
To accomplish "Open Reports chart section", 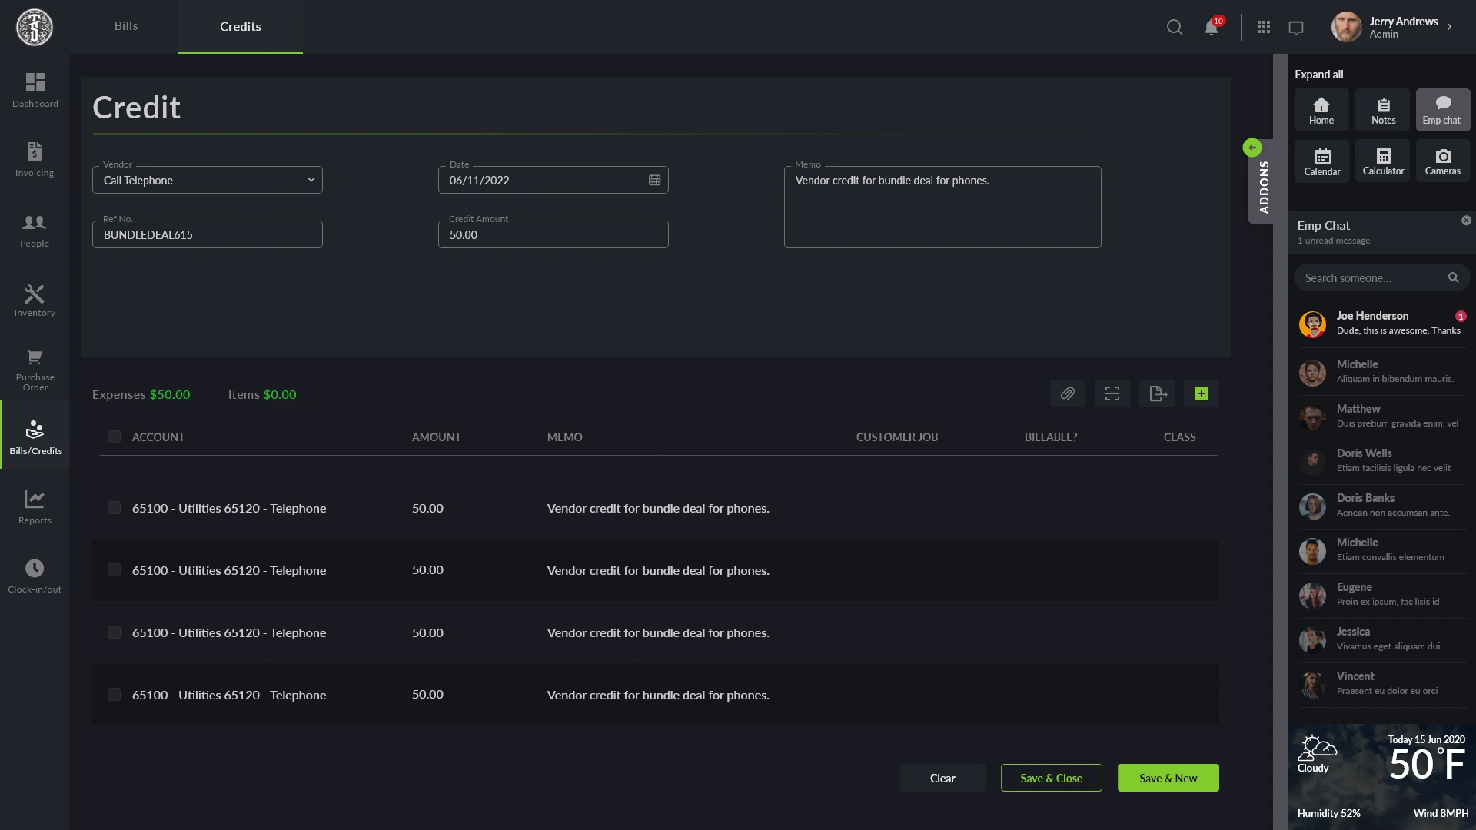I will point(35,507).
